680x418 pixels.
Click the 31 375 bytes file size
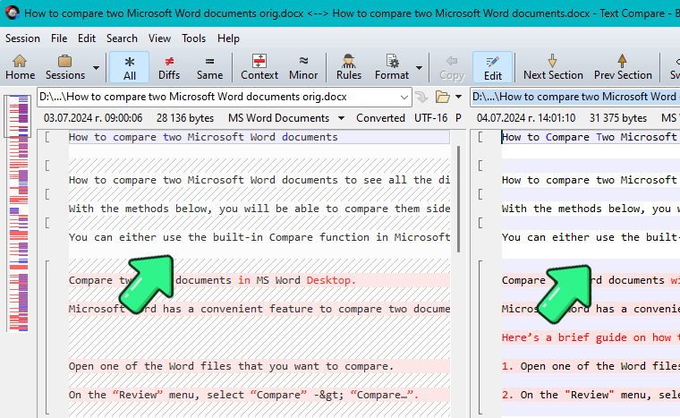click(x=618, y=118)
